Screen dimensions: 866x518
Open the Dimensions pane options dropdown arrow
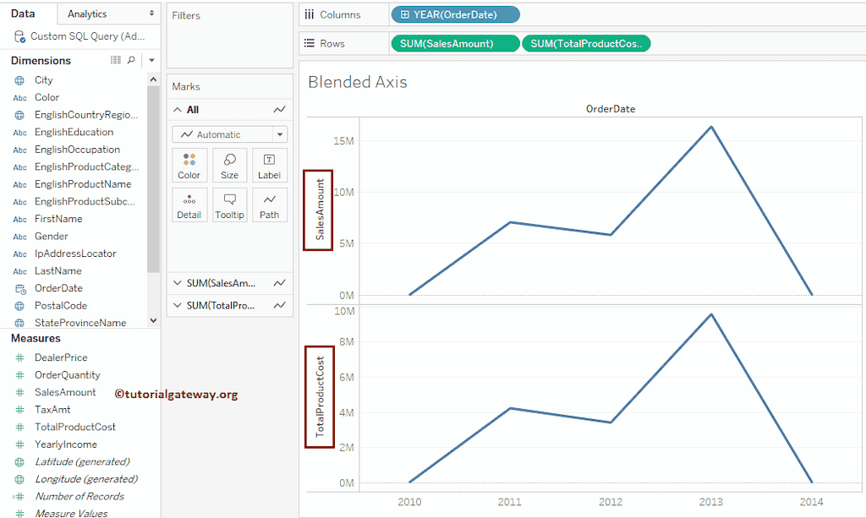click(x=151, y=60)
